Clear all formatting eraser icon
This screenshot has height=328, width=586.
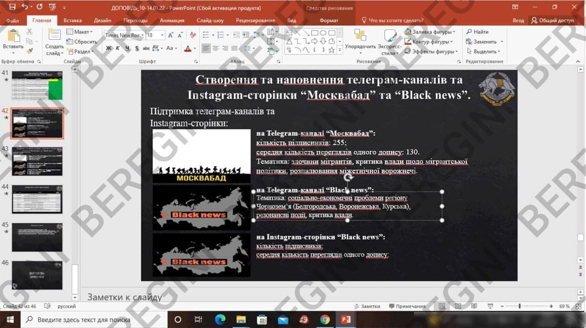(193, 35)
